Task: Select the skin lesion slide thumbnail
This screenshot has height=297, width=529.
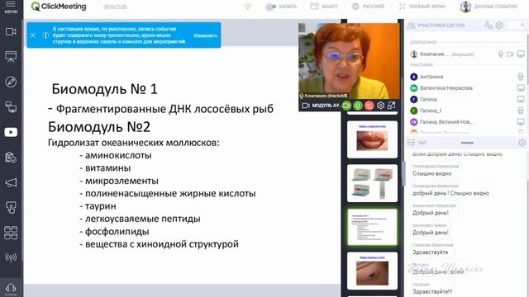Action: (372, 271)
